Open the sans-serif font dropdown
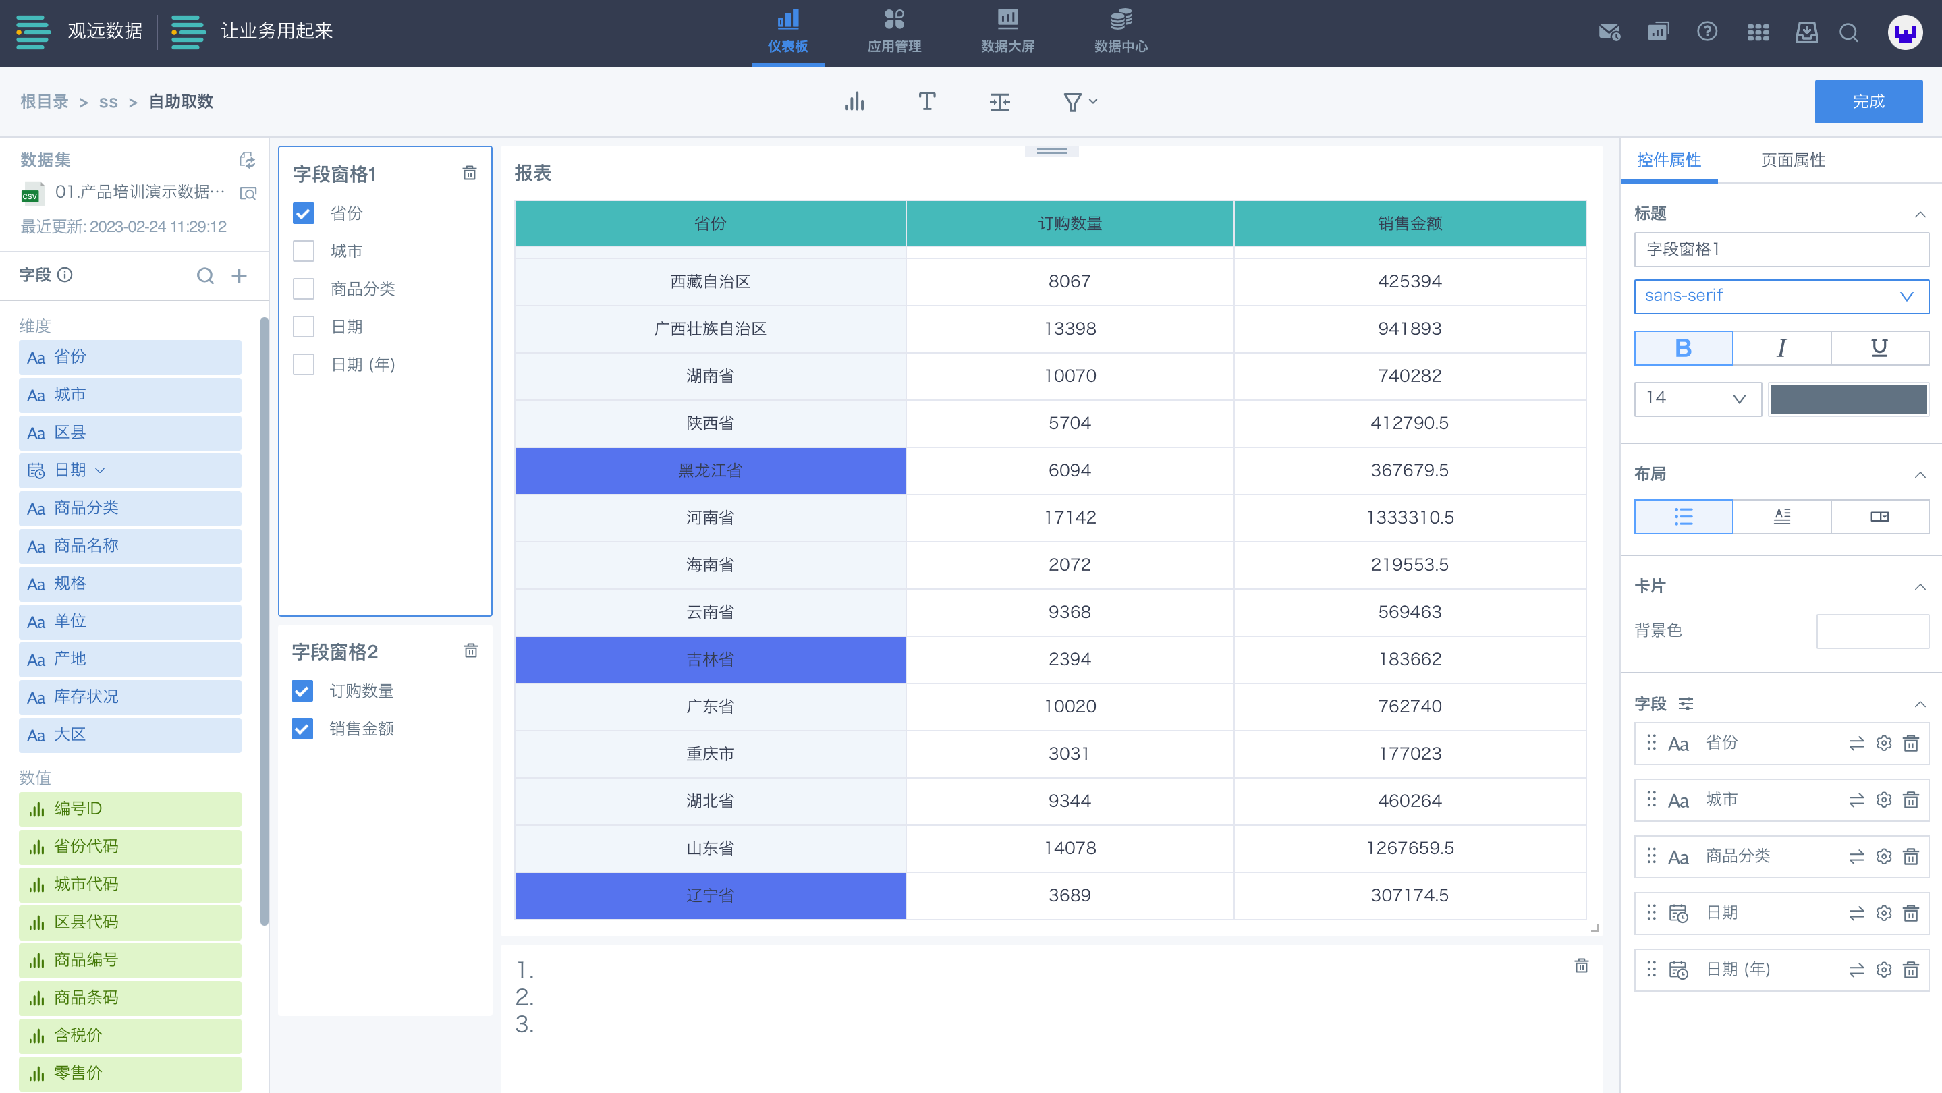This screenshot has width=1942, height=1093. 1781,296
